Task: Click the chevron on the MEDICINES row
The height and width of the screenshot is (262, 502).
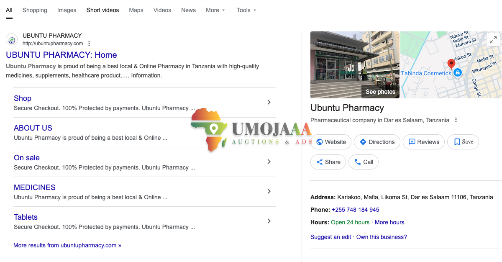Action: (269, 191)
